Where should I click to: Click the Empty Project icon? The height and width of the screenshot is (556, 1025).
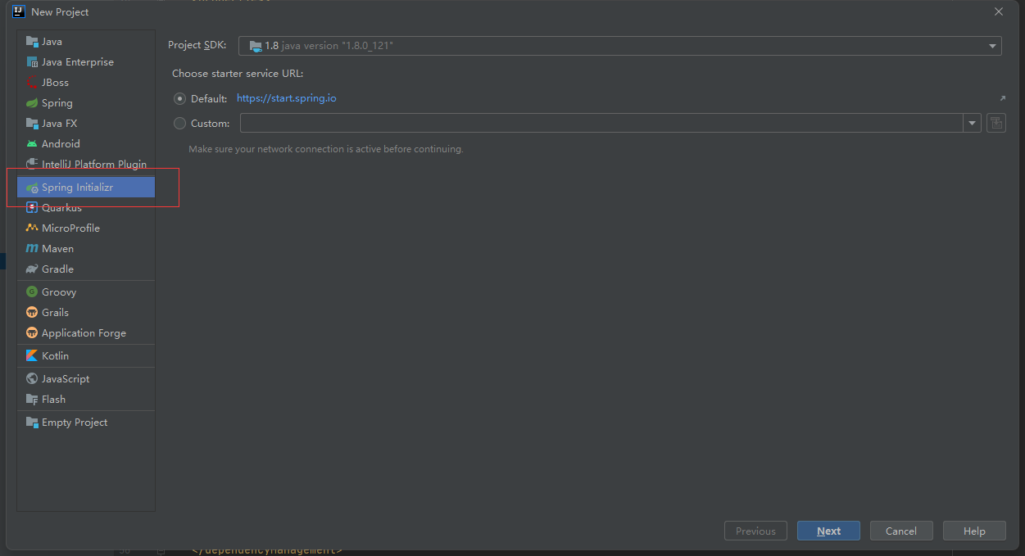click(x=32, y=422)
